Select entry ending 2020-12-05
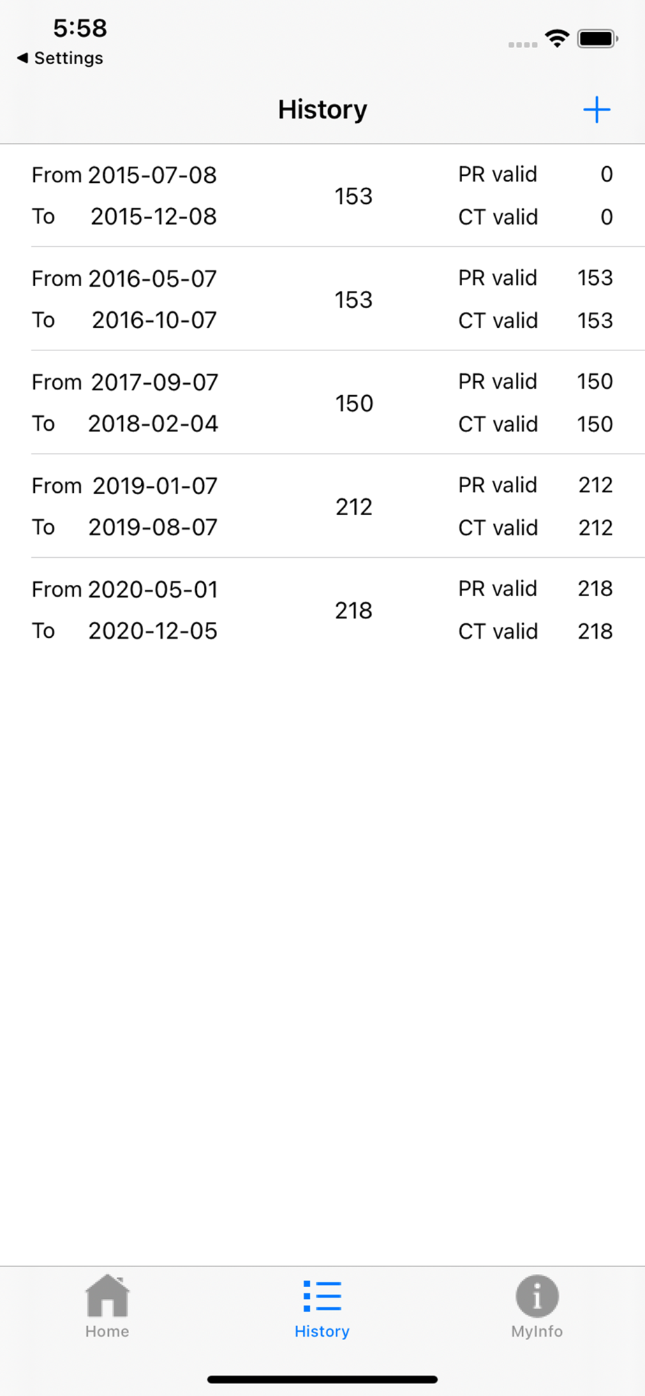Image resolution: width=645 pixels, height=1396 pixels. [x=153, y=631]
